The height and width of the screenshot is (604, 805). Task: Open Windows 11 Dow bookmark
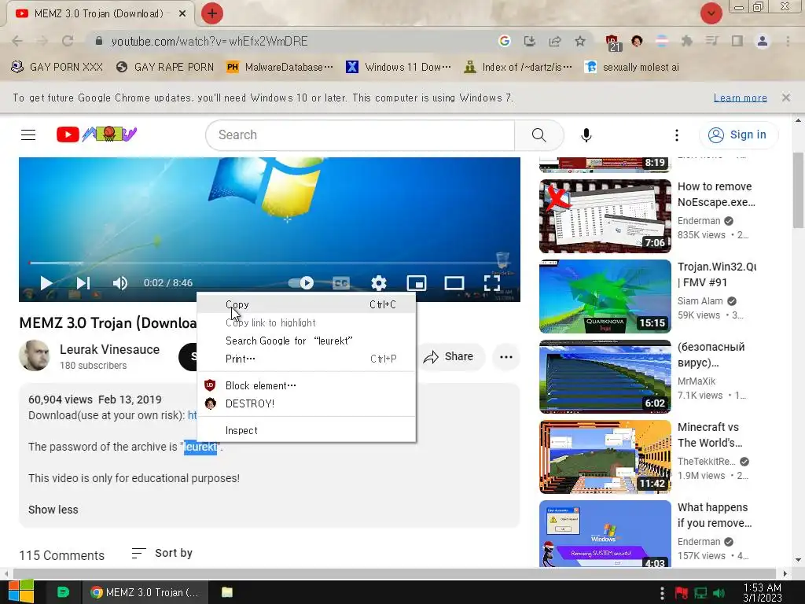coord(399,67)
